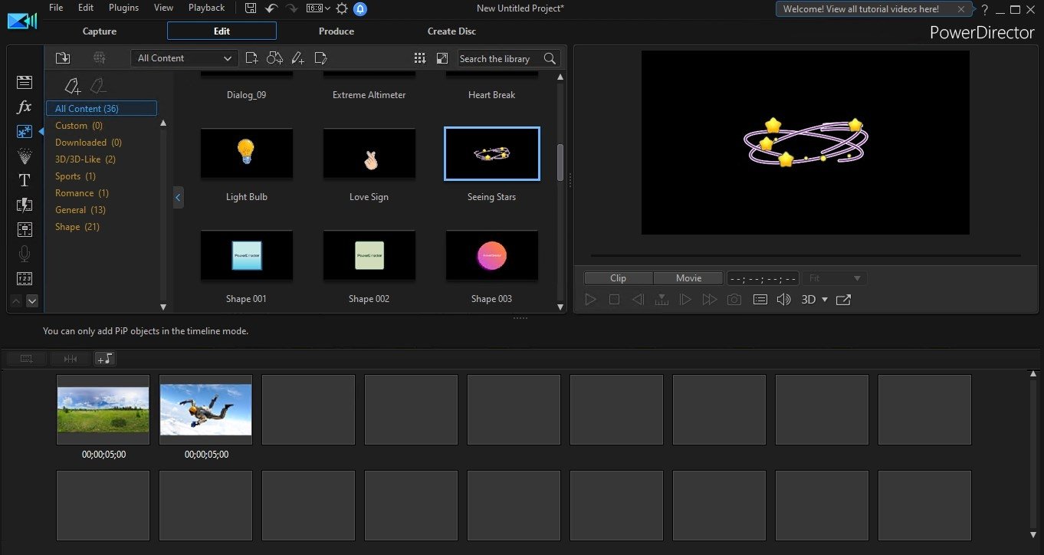This screenshot has width=1044, height=555.
Task: Open the preview quality settings icon
Action: (760, 300)
